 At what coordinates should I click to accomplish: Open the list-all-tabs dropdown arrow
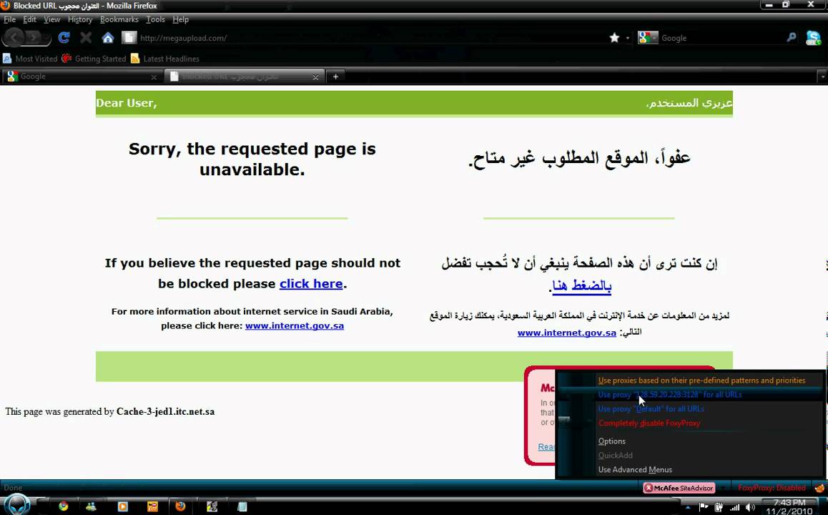click(822, 77)
